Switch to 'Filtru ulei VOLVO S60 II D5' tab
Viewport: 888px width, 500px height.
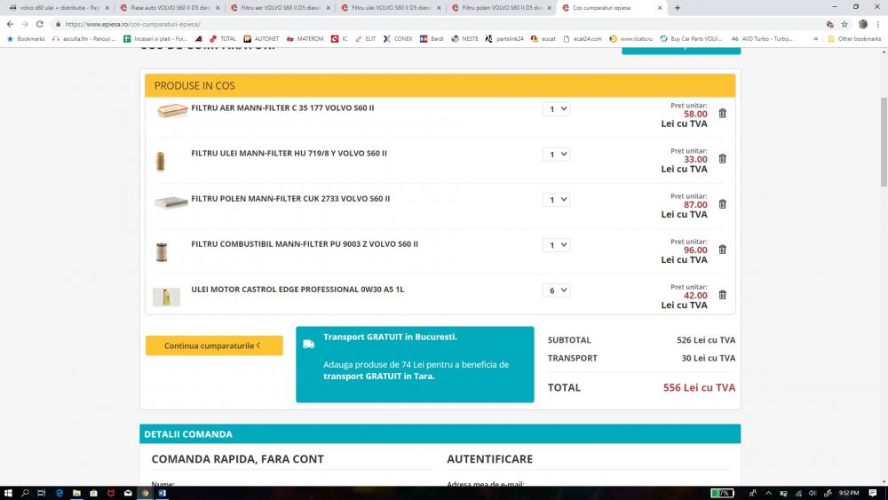(390, 8)
